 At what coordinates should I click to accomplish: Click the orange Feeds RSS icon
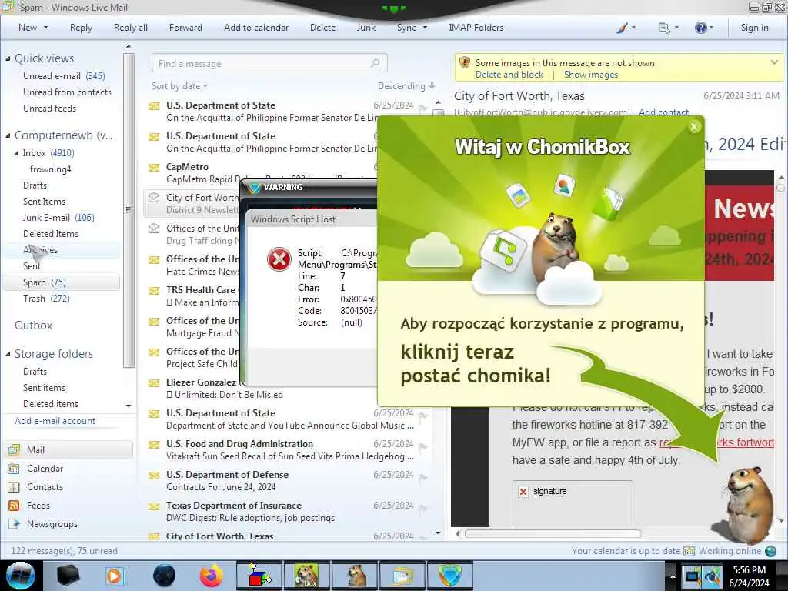(x=14, y=506)
